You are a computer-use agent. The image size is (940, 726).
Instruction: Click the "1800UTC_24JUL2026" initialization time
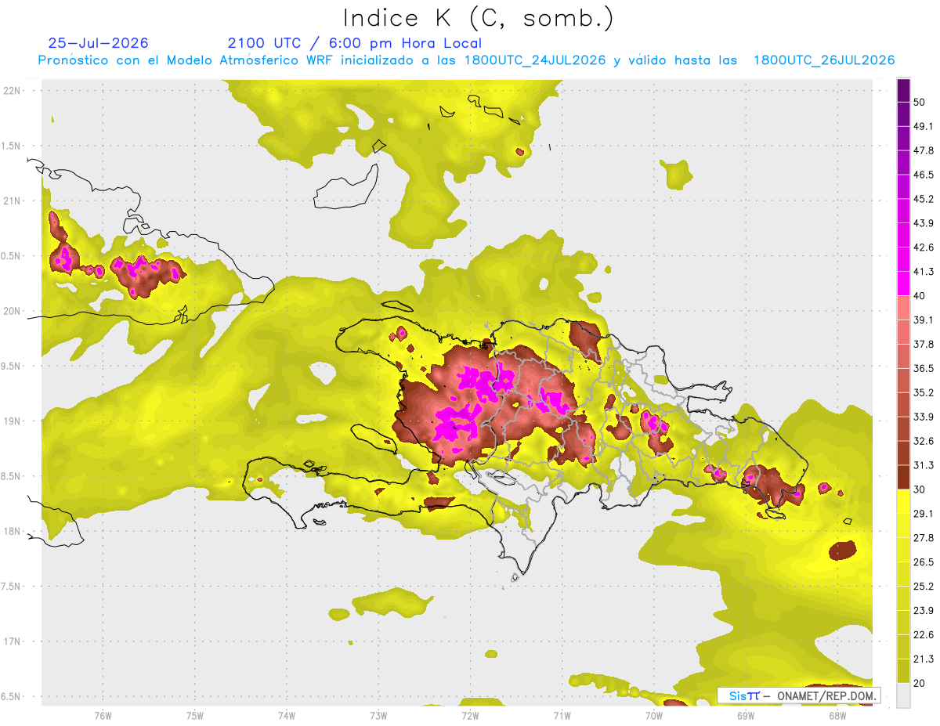click(535, 60)
